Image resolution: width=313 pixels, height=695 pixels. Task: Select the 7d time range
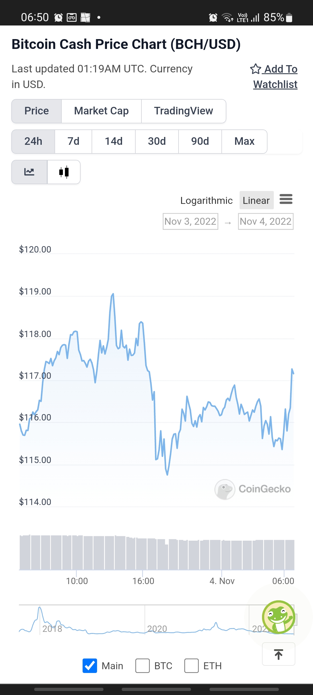(x=73, y=142)
